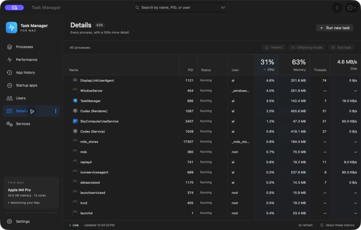361x230 pixels.
Task: Sort by the PID column header
Action: 190,70
